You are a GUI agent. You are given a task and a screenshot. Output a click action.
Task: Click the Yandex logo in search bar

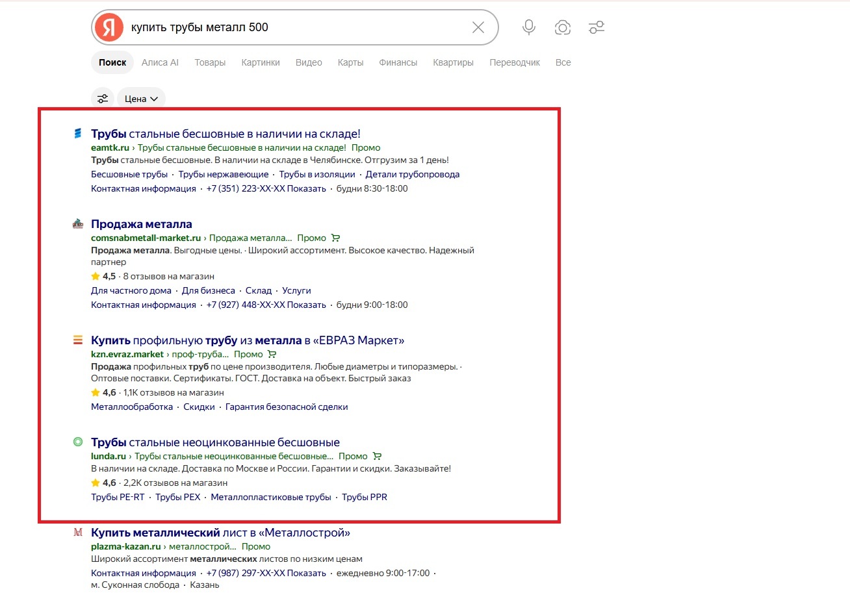[x=109, y=27]
